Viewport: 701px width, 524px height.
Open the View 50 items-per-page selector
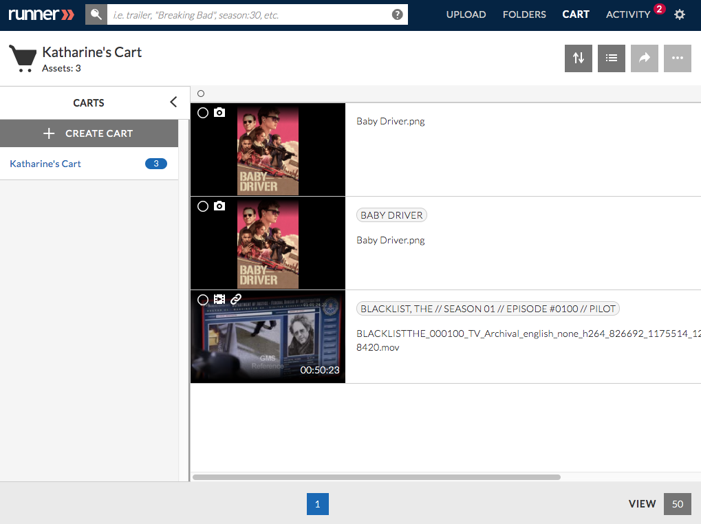pos(678,504)
